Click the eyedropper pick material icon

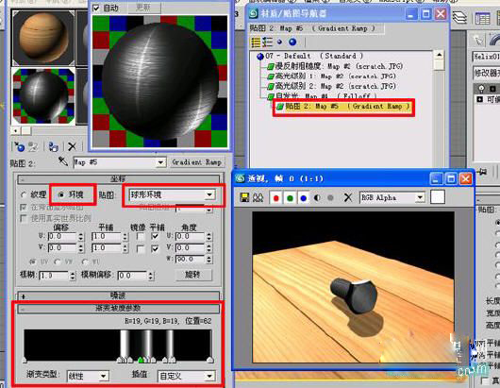pos(63,161)
